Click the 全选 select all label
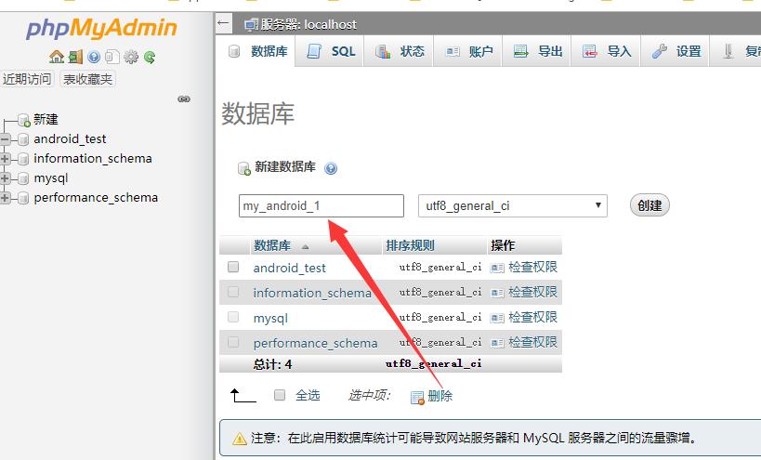The image size is (761, 460). coord(308,396)
